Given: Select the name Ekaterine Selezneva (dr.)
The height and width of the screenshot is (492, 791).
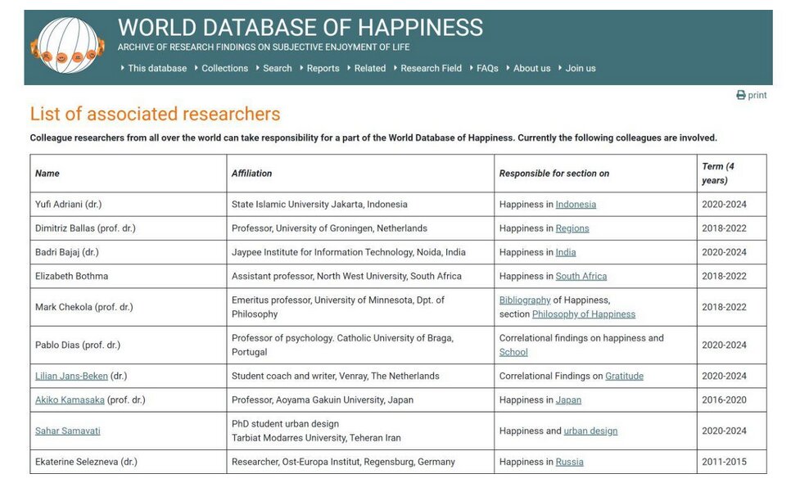Looking at the screenshot, I should 86,462.
